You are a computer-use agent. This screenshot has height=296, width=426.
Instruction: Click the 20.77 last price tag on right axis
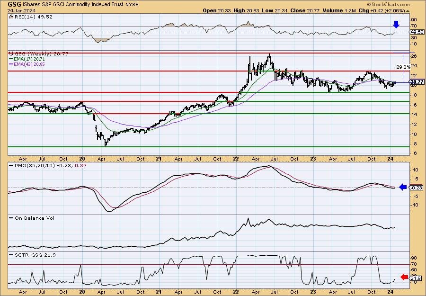coord(417,82)
